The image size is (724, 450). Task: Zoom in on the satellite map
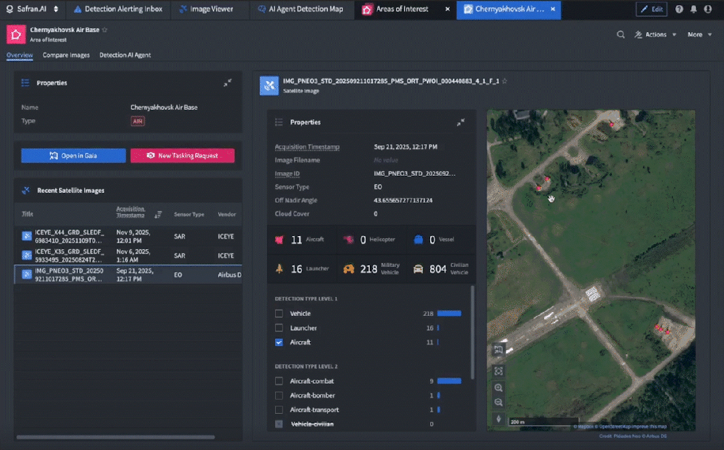point(499,388)
